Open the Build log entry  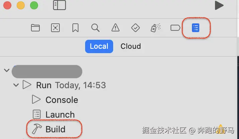coord(49,129)
